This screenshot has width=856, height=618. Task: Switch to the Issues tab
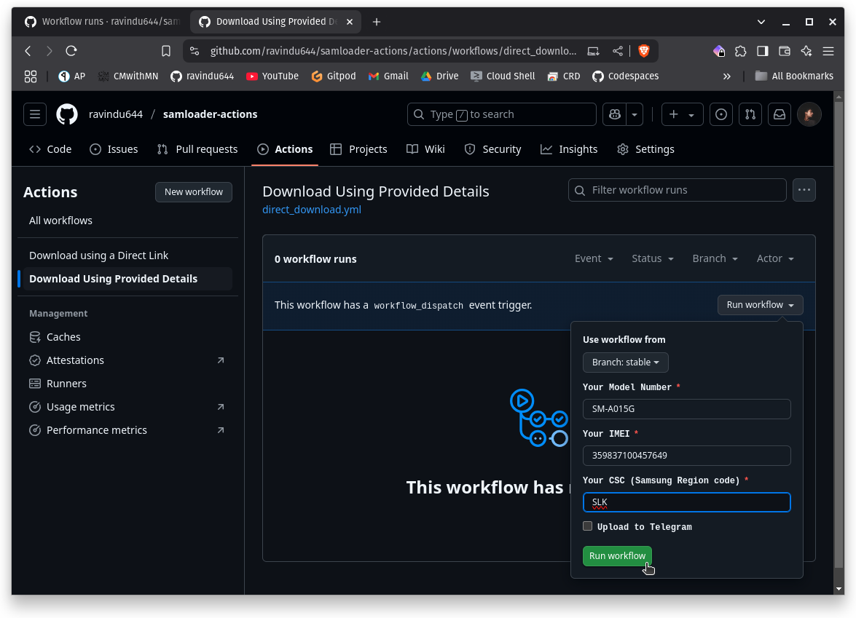[x=114, y=149]
